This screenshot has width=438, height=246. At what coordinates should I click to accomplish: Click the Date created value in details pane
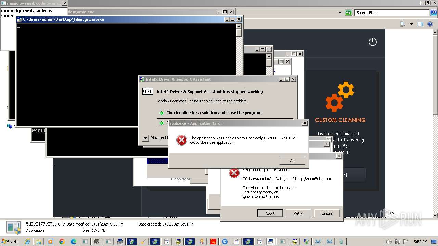pyautogui.click(x=178, y=224)
